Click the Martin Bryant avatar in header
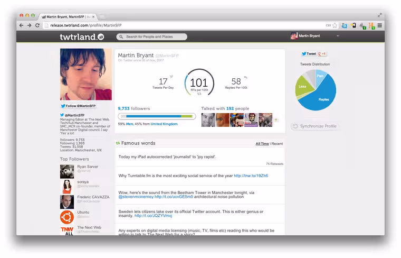This screenshot has height=258, width=401. pyautogui.click(x=294, y=36)
